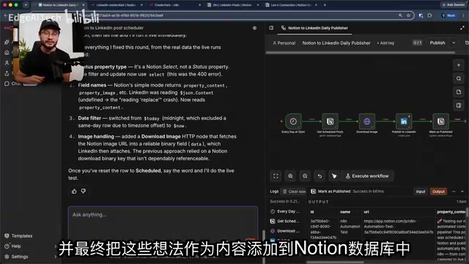Select the Get Scheduled Posts Notion node

(330, 121)
